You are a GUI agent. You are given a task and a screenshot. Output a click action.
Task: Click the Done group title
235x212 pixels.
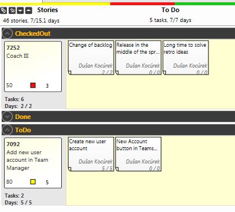click(x=23, y=117)
